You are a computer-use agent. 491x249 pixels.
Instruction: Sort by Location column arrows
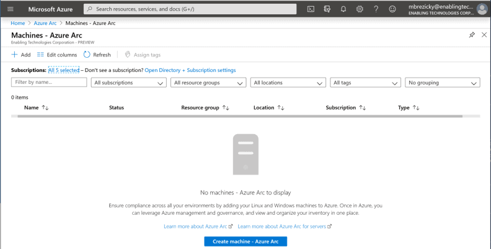pyautogui.click(x=281, y=107)
